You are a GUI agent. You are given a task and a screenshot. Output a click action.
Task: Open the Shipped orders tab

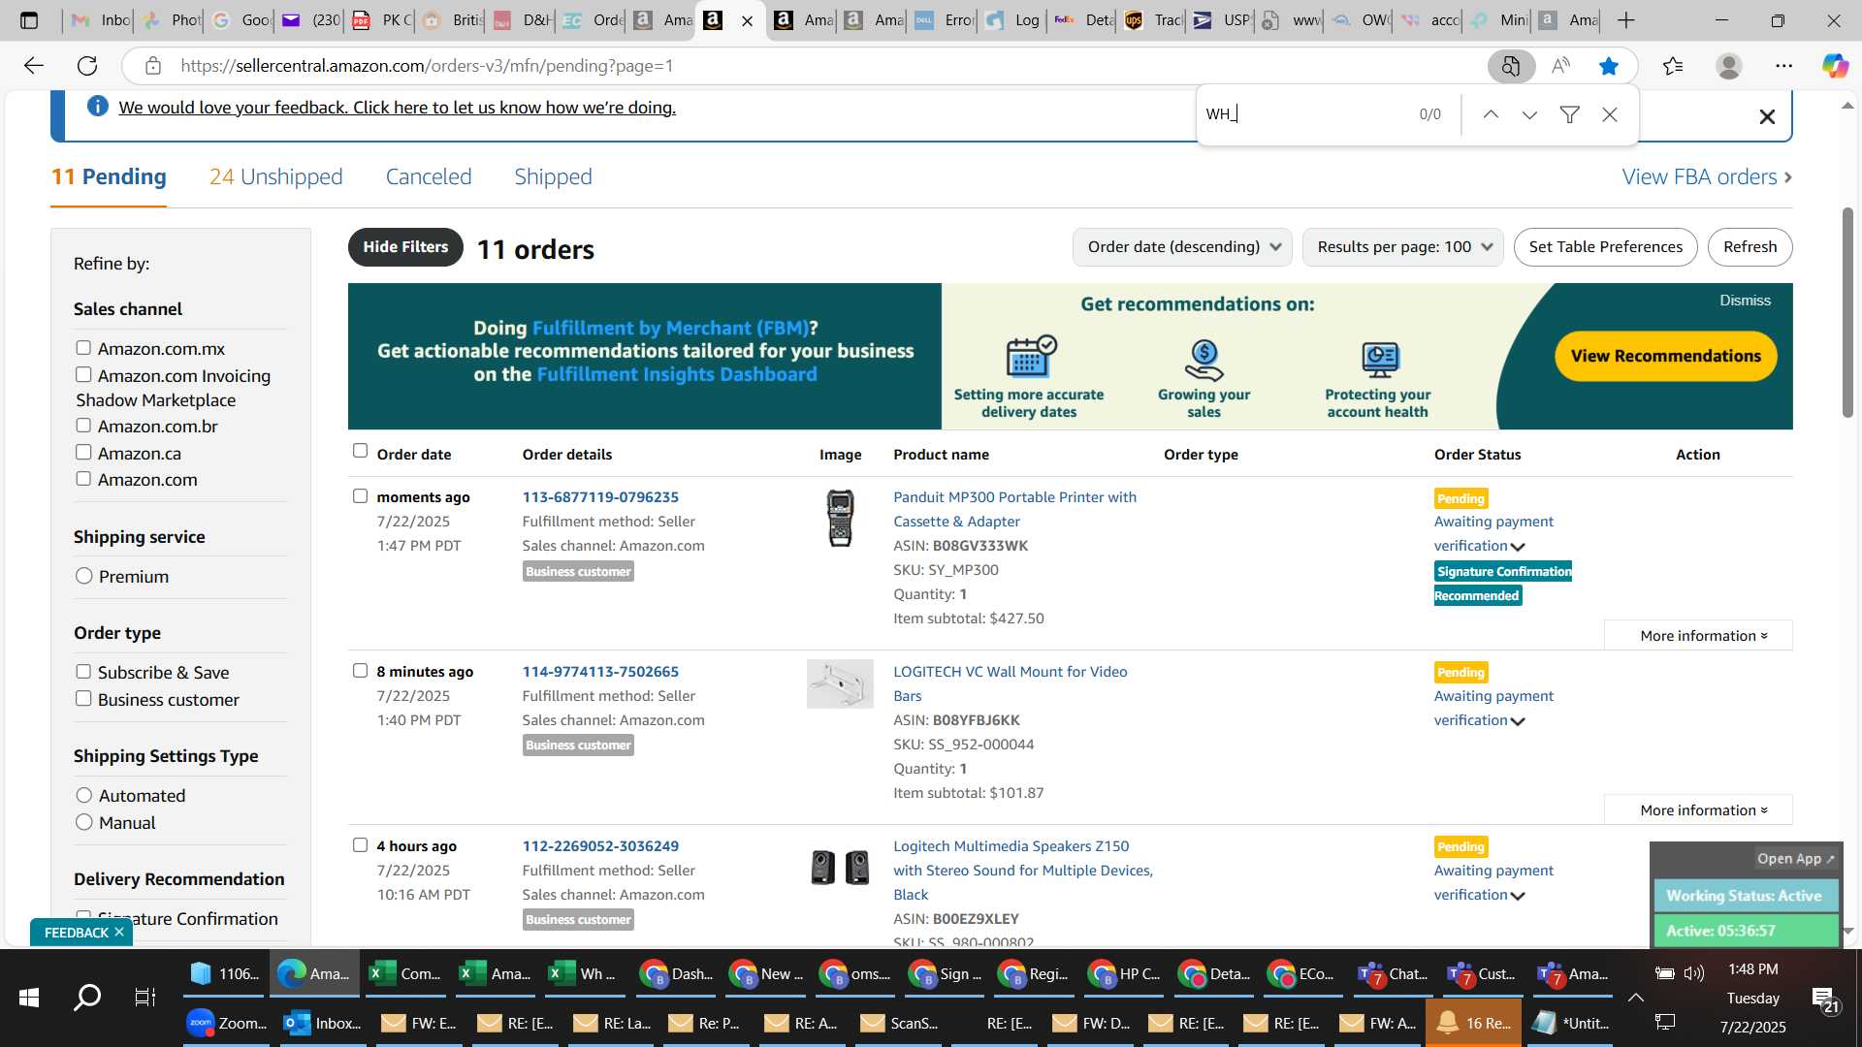pyautogui.click(x=553, y=176)
